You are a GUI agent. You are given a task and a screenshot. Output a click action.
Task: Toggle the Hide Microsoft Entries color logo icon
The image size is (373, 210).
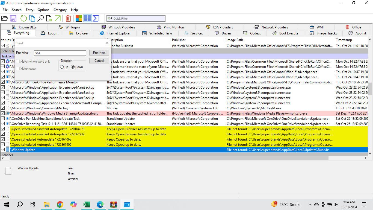pyautogui.click(x=79, y=18)
